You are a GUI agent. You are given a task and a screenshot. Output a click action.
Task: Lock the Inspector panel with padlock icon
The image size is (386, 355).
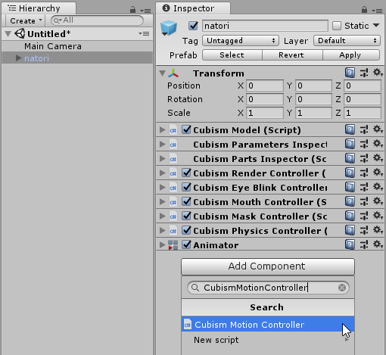tap(364, 10)
